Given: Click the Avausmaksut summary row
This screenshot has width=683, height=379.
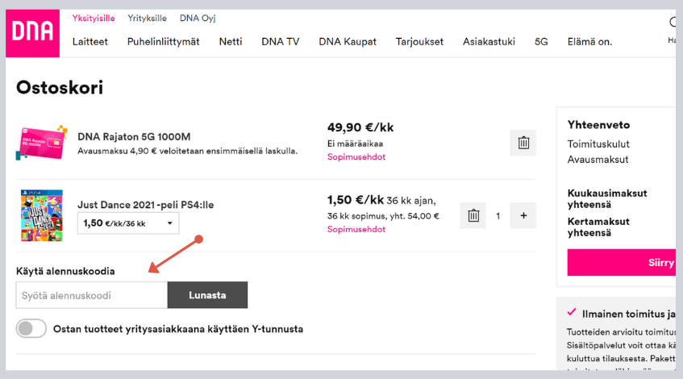Looking at the screenshot, I should click(x=598, y=160).
